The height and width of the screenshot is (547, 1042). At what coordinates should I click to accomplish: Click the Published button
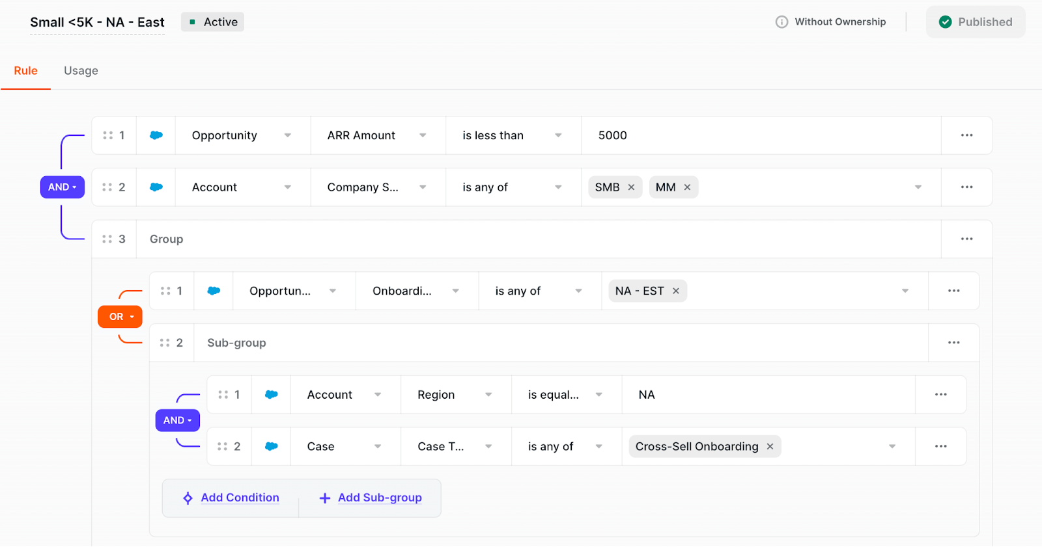pyautogui.click(x=976, y=22)
